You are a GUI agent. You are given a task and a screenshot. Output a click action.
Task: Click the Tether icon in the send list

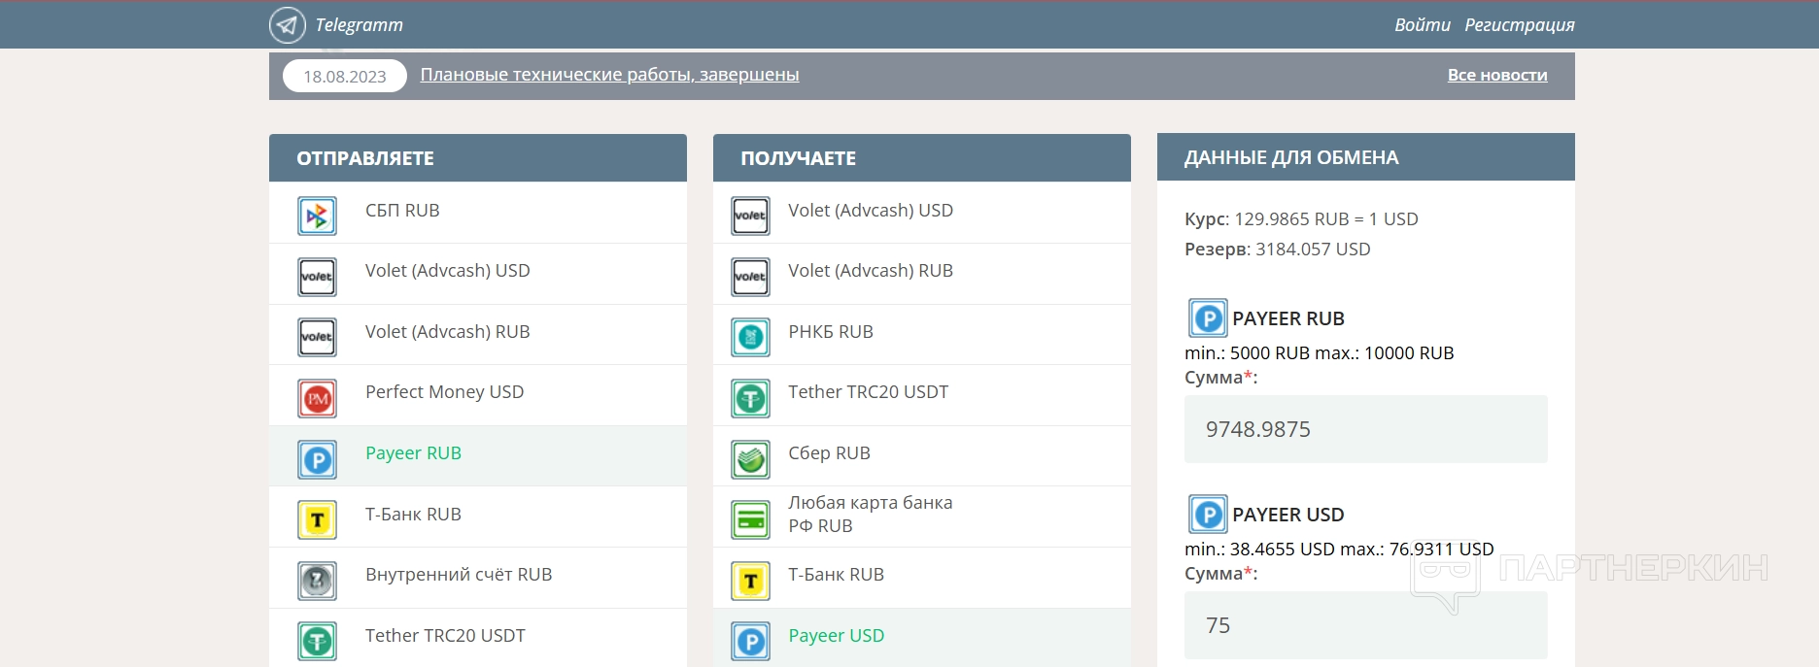tap(317, 642)
